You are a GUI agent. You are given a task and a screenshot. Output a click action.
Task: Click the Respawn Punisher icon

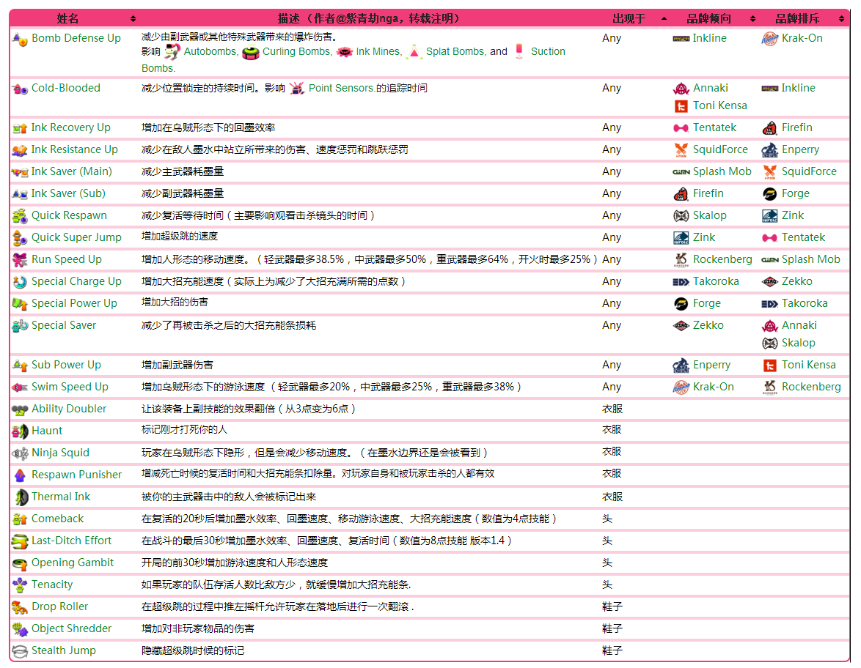[20, 475]
